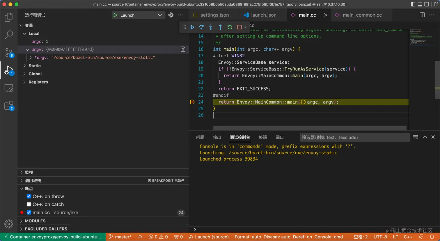440x241 pixels.
Task: Enable the 'C++: on catch' breakpoint
Action: (x=29, y=204)
